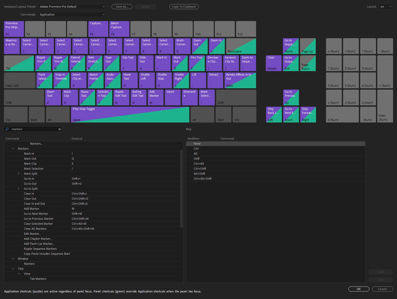Click the OK button

pos(359,289)
